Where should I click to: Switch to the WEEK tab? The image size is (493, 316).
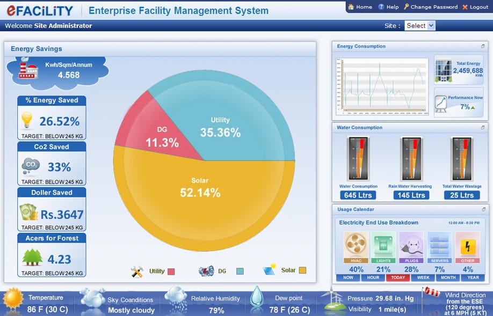point(423,277)
